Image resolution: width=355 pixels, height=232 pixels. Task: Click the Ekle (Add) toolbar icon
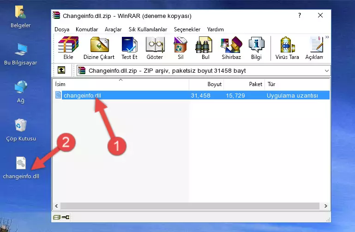point(68,48)
